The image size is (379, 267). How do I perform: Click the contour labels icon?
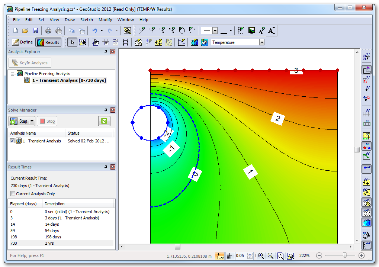(x=205, y=42)
